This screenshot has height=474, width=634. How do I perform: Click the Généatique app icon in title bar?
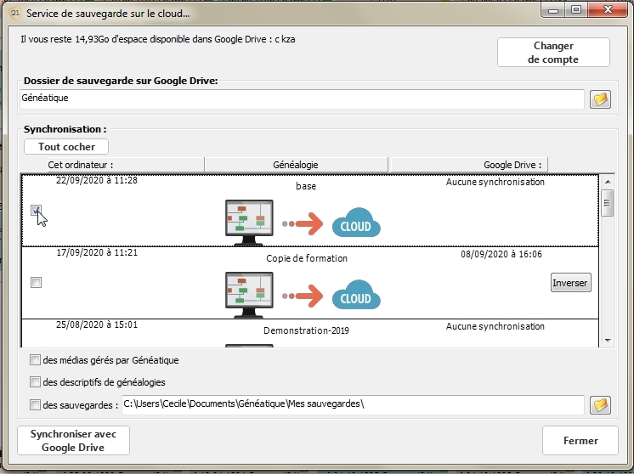[15, 14]
